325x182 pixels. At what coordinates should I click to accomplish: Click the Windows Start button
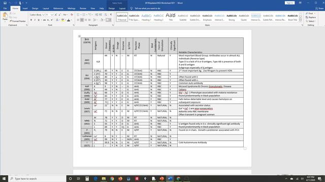click(4, 178)
